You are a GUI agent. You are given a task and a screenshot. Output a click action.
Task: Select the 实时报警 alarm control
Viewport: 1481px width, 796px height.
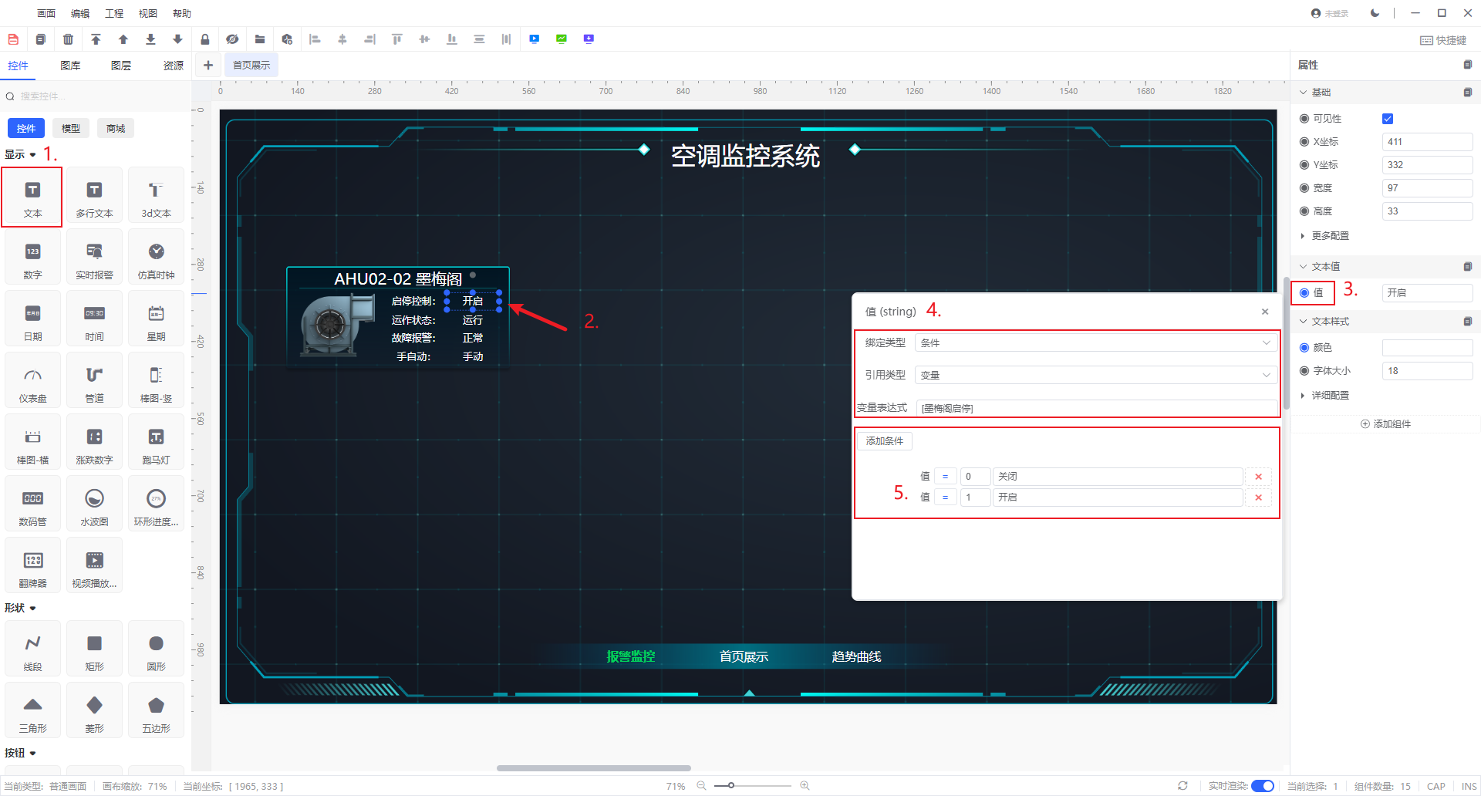[x=94, y=260]
